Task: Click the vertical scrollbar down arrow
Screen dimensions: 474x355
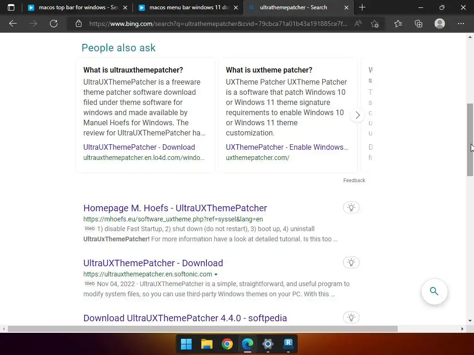Action: click(470, 321)
